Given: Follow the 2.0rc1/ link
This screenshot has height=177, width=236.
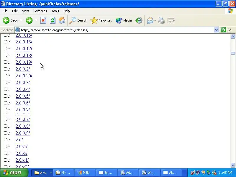Looking at the screenshot, I should coord(22,160).
